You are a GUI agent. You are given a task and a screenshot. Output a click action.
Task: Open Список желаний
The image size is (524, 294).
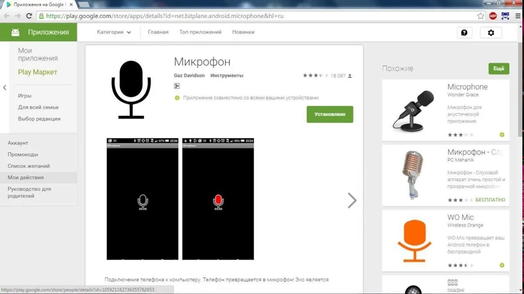(29, 166)
